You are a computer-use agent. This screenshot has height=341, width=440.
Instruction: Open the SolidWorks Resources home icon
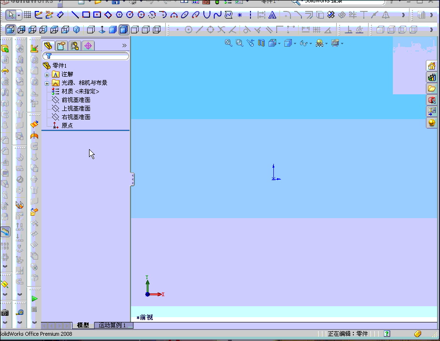point(432,66)
